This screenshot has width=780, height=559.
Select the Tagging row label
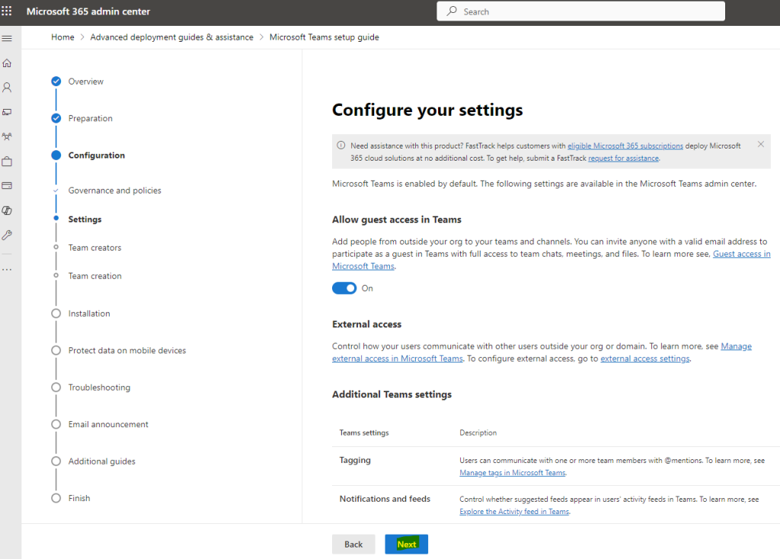(355, 460)
